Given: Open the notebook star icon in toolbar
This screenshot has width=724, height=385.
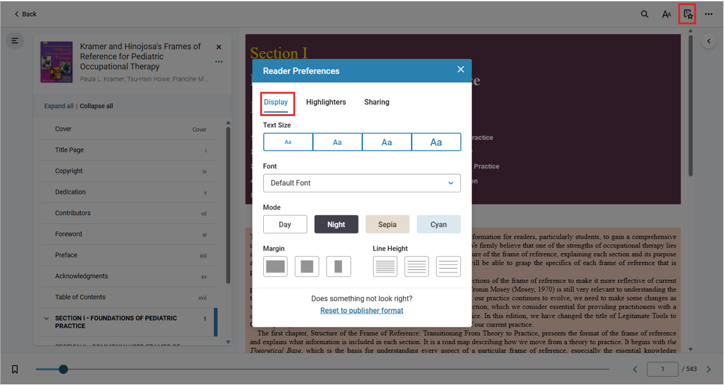Looking at the screenshot, I should [688, 15].
